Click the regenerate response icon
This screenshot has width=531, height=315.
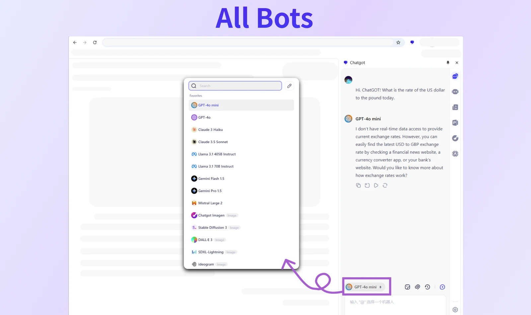point(385,185)
